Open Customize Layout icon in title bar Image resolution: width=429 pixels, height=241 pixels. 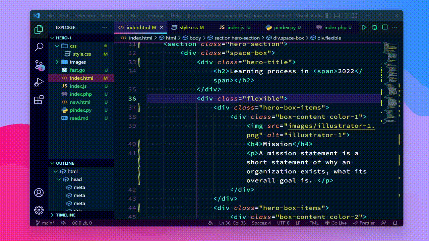point(355,16)
